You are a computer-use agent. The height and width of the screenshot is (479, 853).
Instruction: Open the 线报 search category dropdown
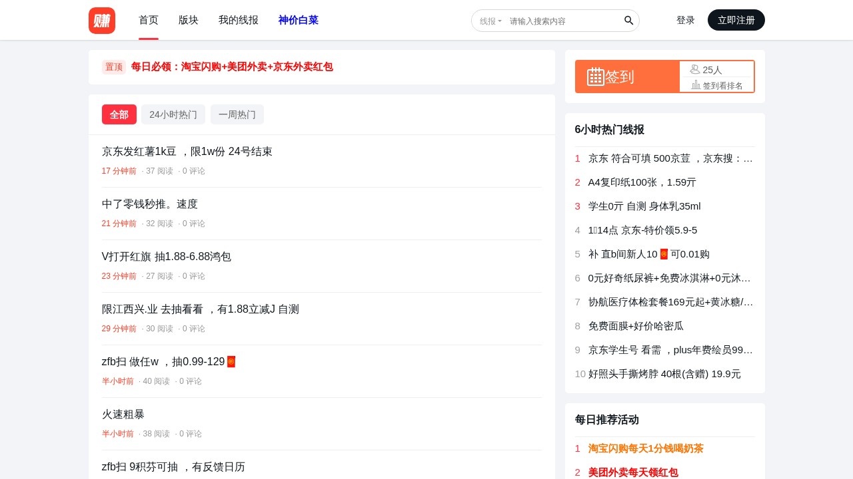coord(490,21)
